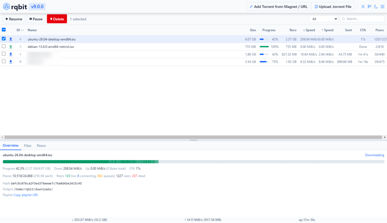Click the download status icon for ubuntu-26.04 row
Viewport: 387px width, 223px height.
click(x=11, y=39)
